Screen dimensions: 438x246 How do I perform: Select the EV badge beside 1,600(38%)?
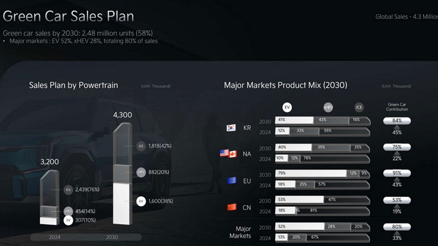[x=141, y=201]
